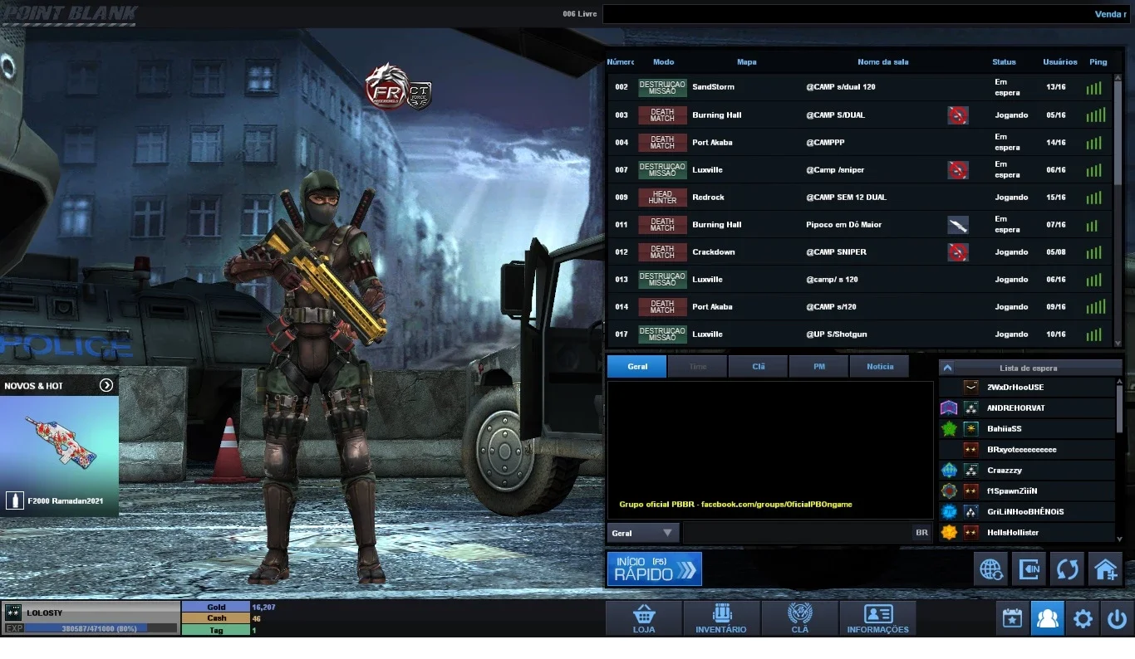Sort rooms by Mapa column header
Image resolution: width=1135 pixels, height=659 pixels.
(x=747, y=62)
